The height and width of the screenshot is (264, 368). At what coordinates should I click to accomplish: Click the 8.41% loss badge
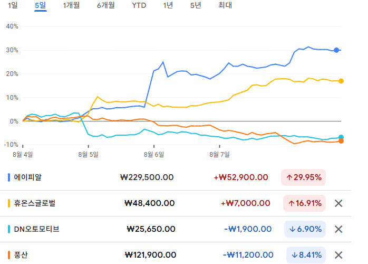[306, 255]
